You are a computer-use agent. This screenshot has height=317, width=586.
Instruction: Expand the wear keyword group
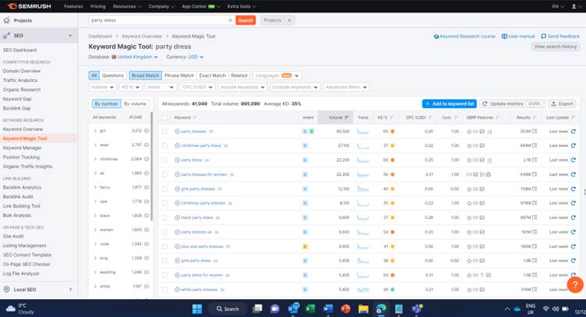tap(95, 145)
